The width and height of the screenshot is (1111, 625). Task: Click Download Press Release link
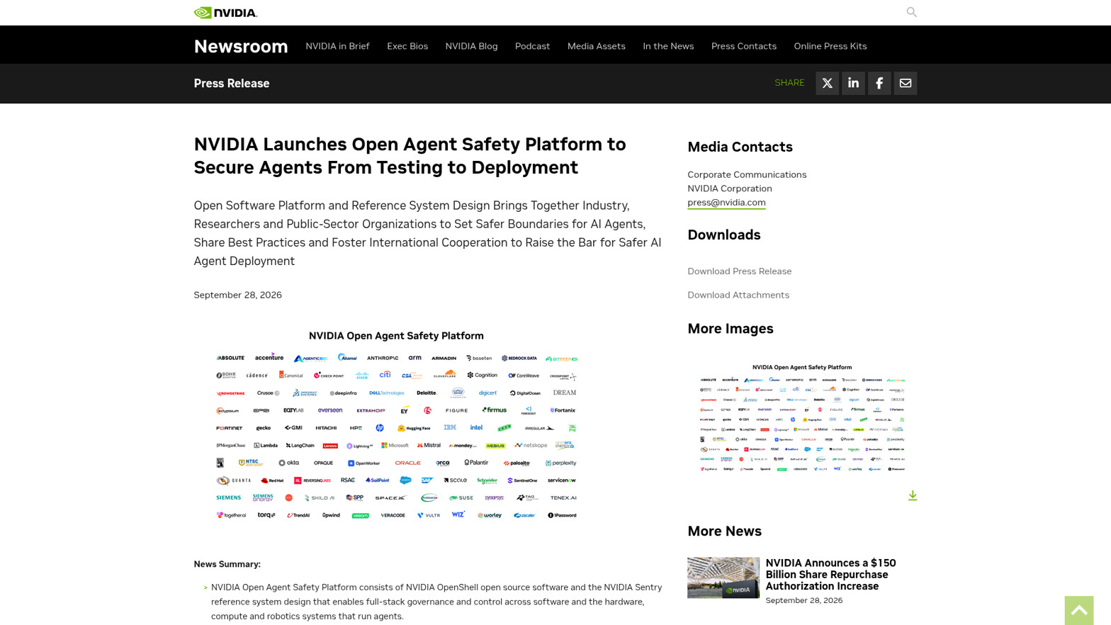click(x=739, y=271)
